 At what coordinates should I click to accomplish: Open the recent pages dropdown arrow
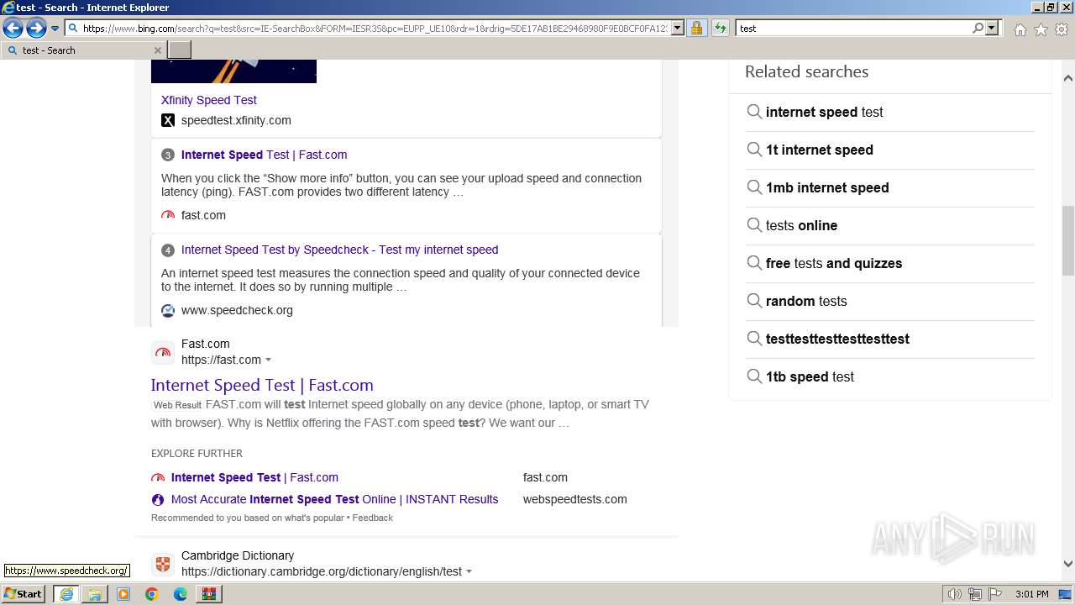pos(55,29)
